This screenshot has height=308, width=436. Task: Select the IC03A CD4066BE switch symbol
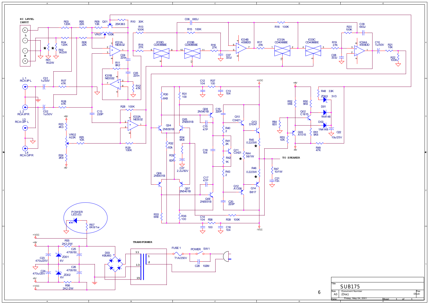click(x=282, y=51)
